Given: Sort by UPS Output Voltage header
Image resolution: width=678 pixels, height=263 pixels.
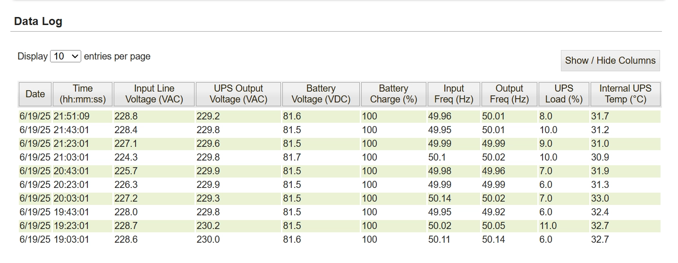Looking at the screenshot, I should click(238, 94).
